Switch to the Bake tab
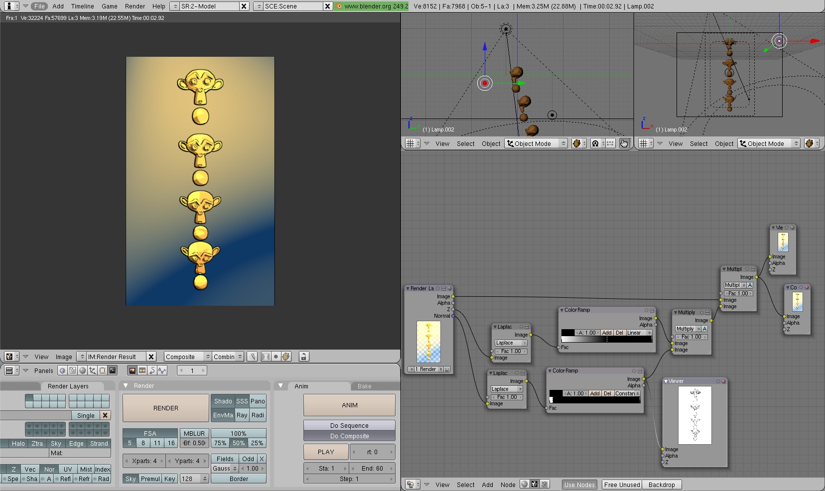825x491 pixels. click(365, 386)
